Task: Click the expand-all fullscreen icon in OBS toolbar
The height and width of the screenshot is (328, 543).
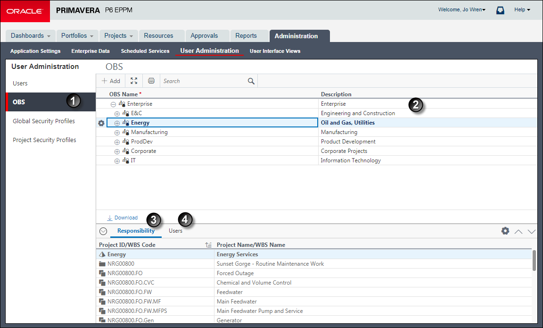Action: tap(134, 81)
